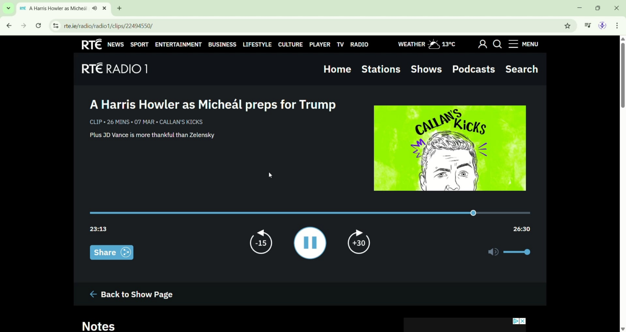Open the PLAYER section

tap(320, 44)
